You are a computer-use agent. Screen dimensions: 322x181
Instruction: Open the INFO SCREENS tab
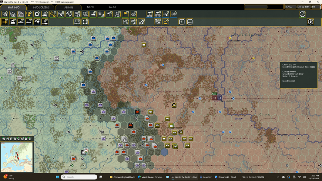coord(41,7)
